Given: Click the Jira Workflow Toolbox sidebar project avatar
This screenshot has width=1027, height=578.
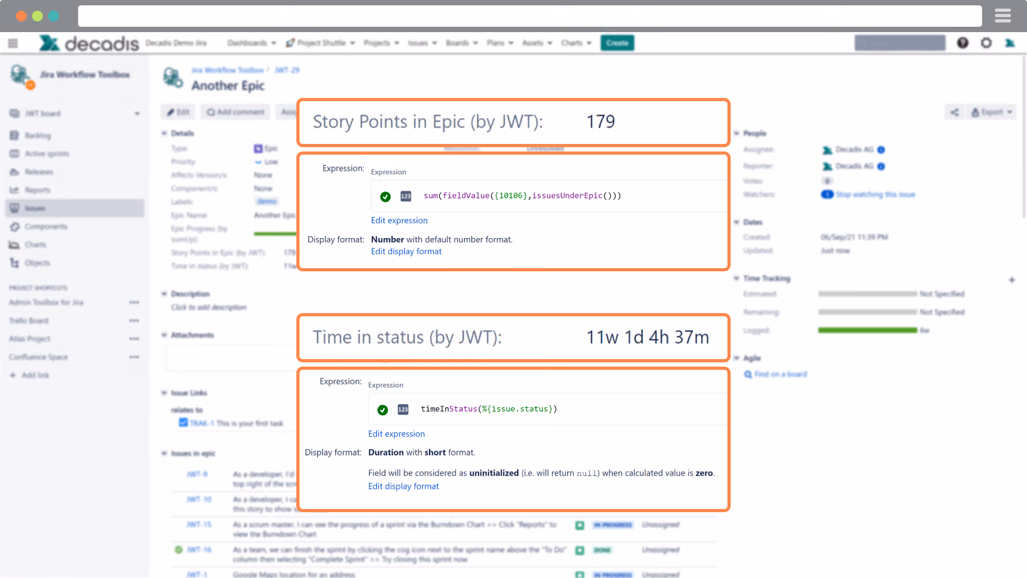Looking at the screenshot, I should pyautogui.click(x=21, y=75).
